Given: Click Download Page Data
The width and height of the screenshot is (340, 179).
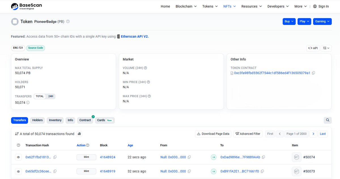Looking at the screenshot, I should (213, 133).
